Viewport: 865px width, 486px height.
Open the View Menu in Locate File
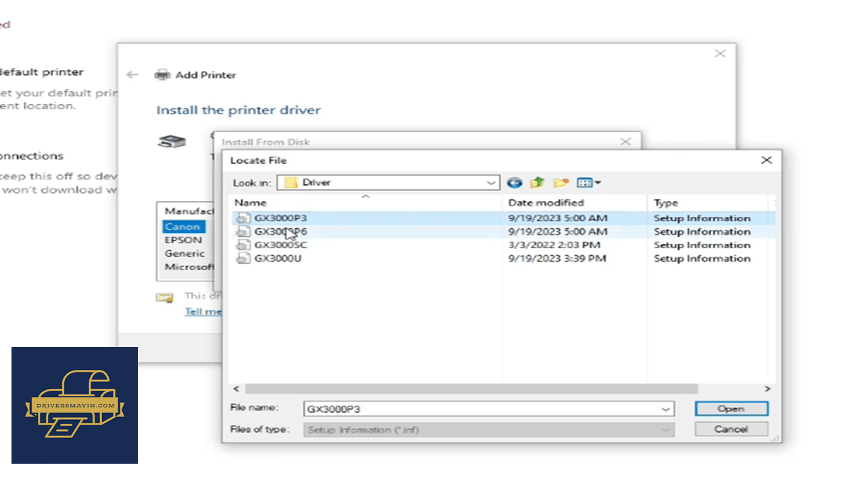589,182
